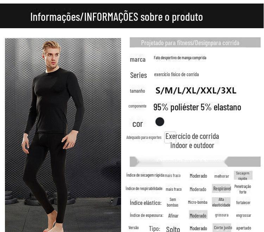Viewport: 264px width, 232px height.
Task: Select 'engrossar' thickness option
Action: [x=244, y=215]
